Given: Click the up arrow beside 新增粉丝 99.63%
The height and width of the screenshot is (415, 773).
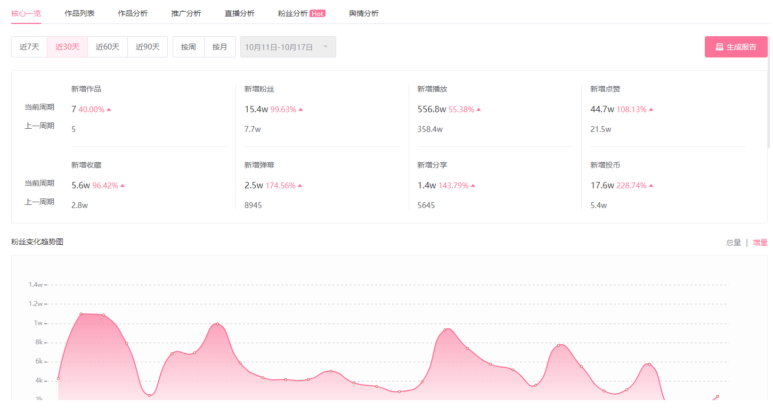Looking at the screenshot, I should pos(300,110).
